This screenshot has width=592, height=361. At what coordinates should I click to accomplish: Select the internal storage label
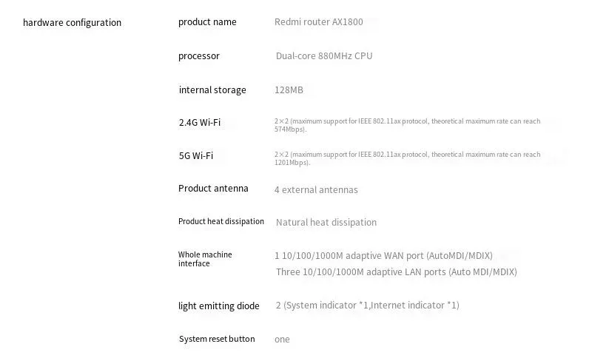coord(212,90)
